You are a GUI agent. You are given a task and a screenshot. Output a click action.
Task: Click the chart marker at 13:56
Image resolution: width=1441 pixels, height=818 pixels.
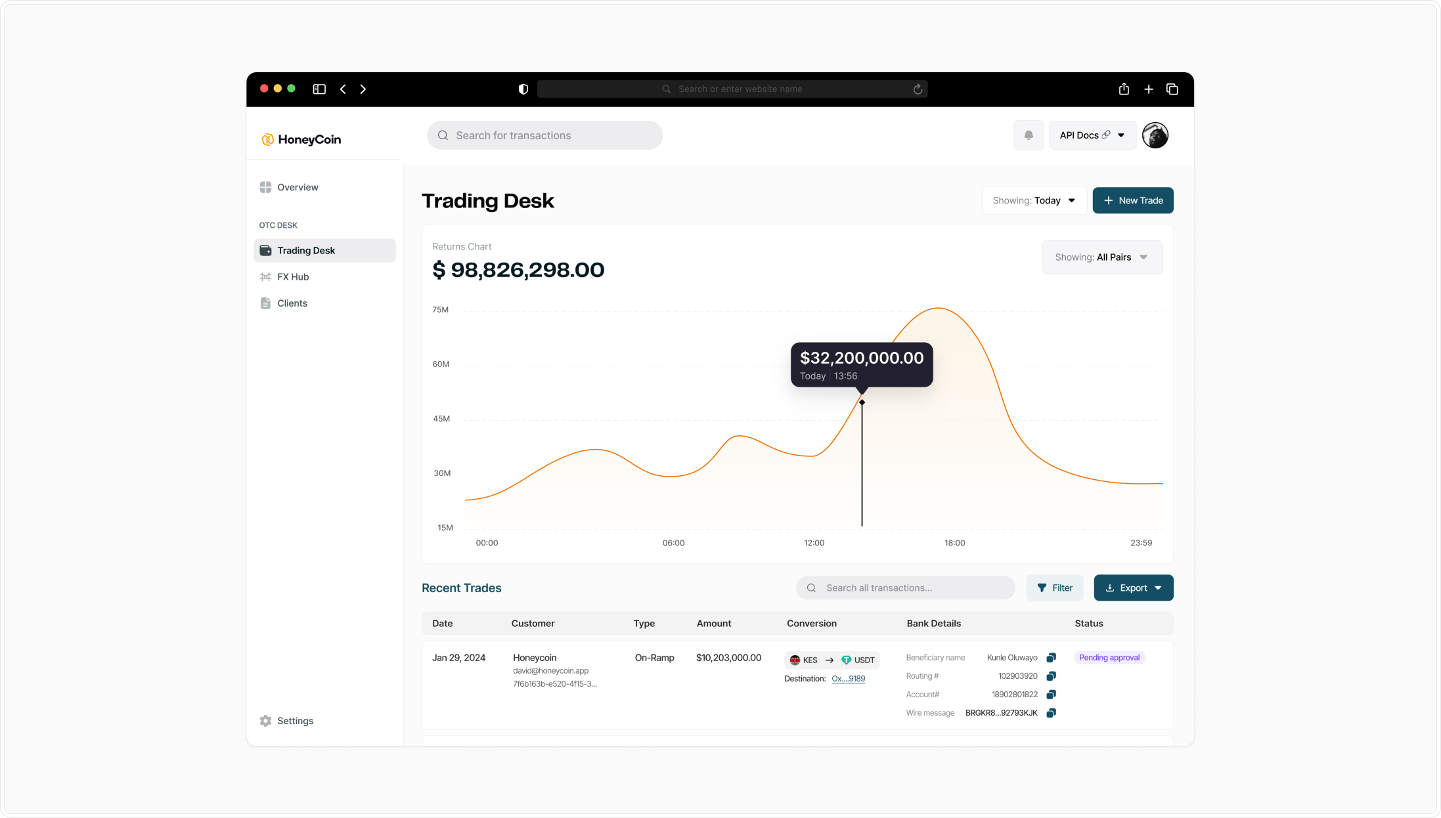862,402
